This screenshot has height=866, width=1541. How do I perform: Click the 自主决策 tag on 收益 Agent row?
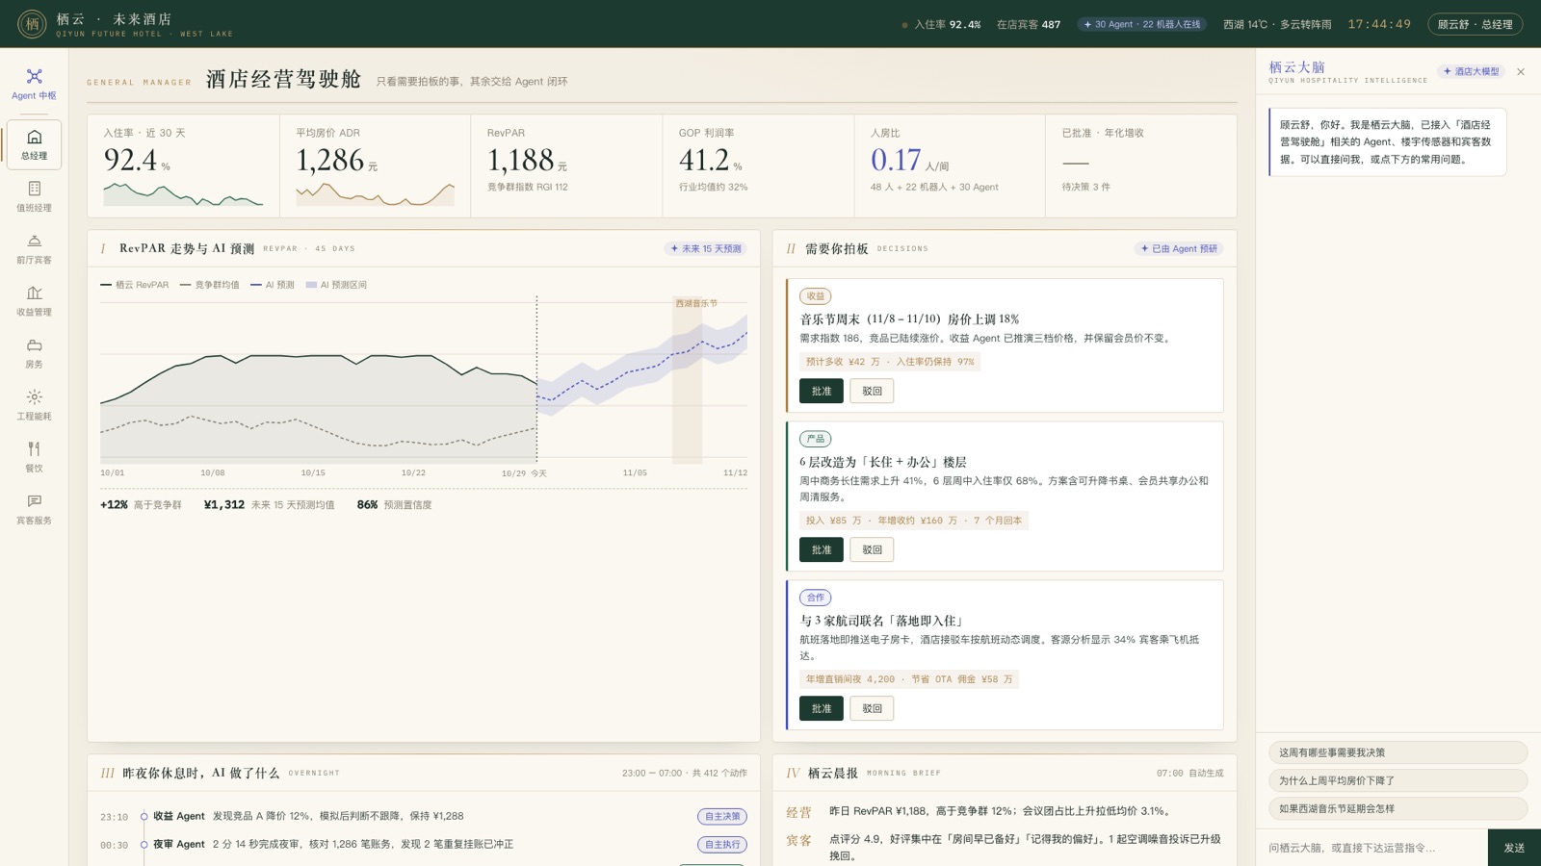coord(721,816)
